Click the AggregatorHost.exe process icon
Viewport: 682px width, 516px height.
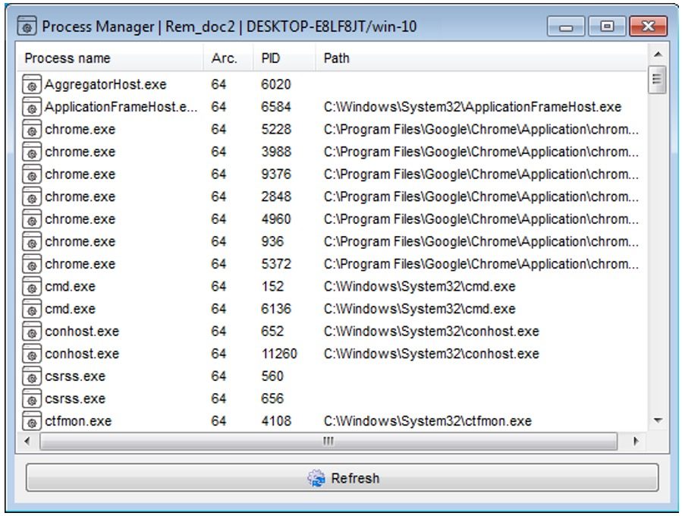coord(31,85)
